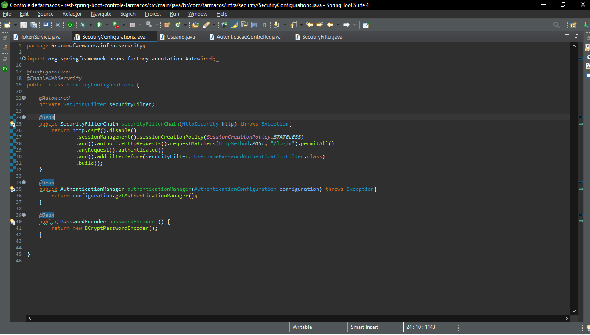The height and width of the screenshot is (335, 590).
Task: Click override marker icon on line 25
Action: [x=13, y=124]
